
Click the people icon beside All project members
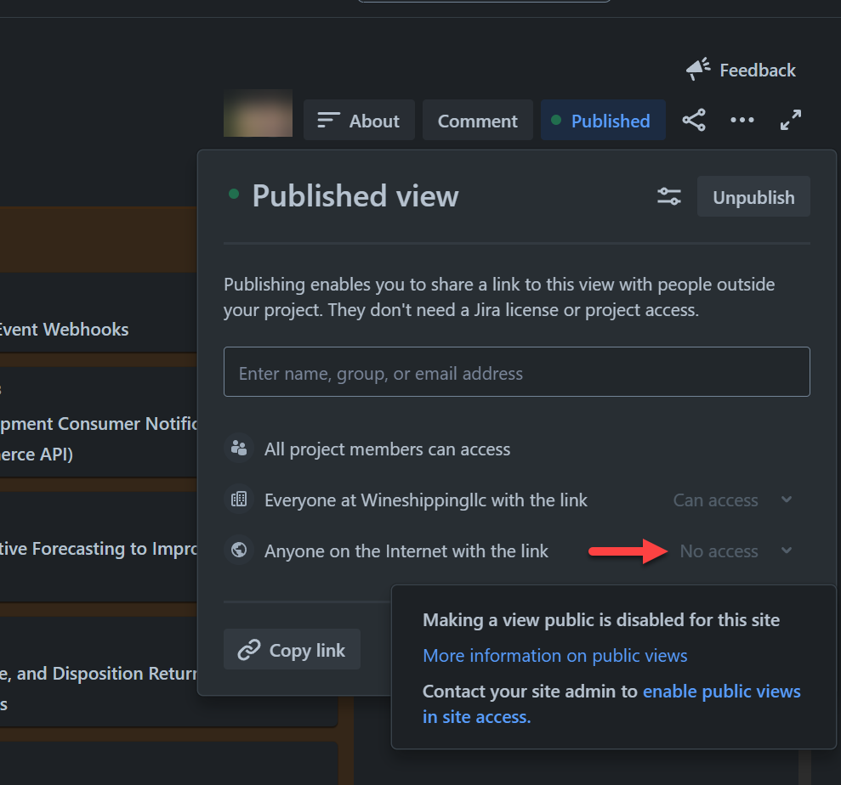(x=239, y=448)
